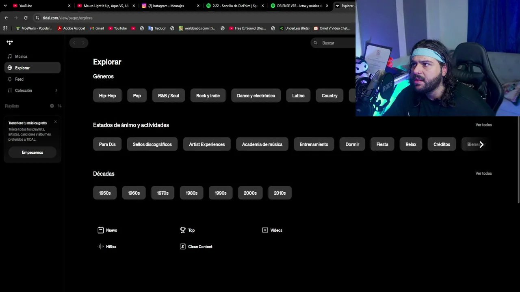Image resolution: width=520 pixels, height=292 pixels.
Task: Close the Instagram Mensajes tab
Action: pyautogui.click(x=198, y=6)
